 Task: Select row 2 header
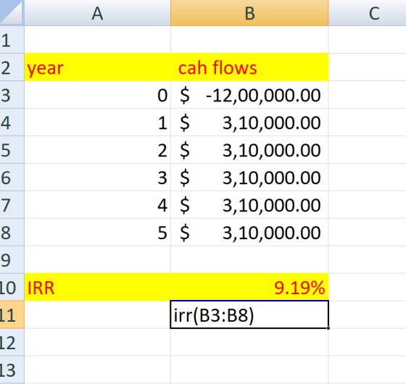tap(12, 67)
